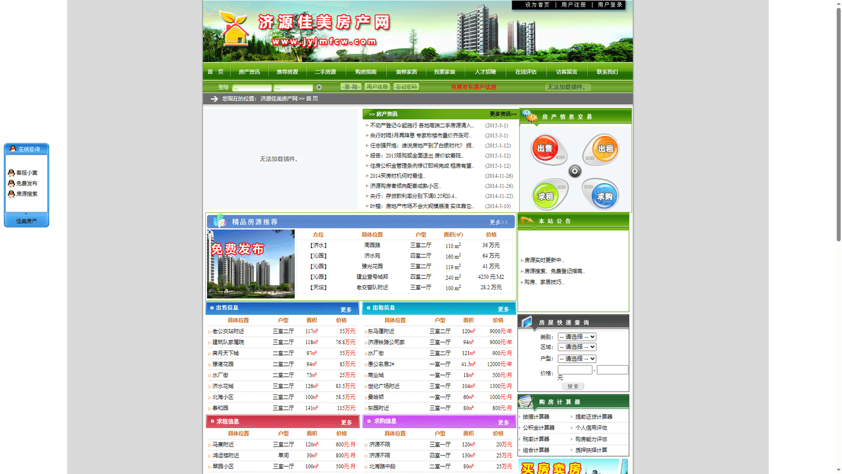Viewport: 842px width, 474px height.
Task: Click the 房屋快速查询 monitor icon
Action: click(x=527, y=322)
